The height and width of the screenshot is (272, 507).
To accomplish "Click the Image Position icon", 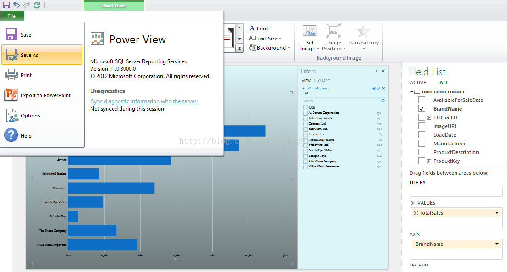I will coord(333,31).
